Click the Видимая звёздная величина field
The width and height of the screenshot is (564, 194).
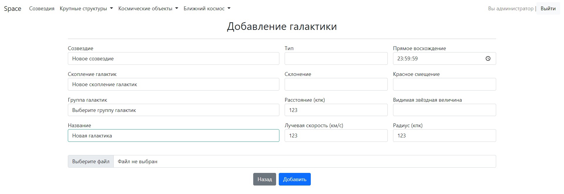(444, 110)
